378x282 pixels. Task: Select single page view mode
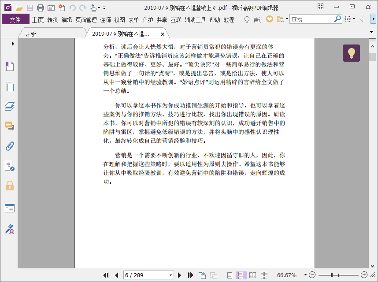(x=230, y=275)
